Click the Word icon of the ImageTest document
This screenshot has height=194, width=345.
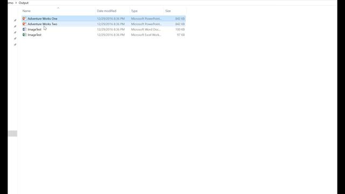click(x=24, y=29)
